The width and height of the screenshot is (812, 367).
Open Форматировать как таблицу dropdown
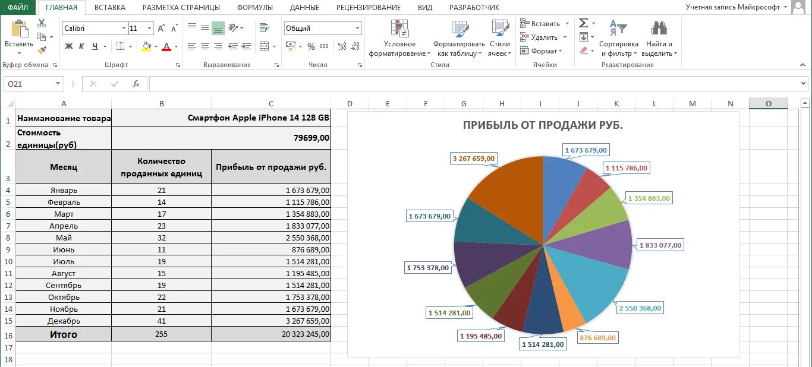point(459,38)
